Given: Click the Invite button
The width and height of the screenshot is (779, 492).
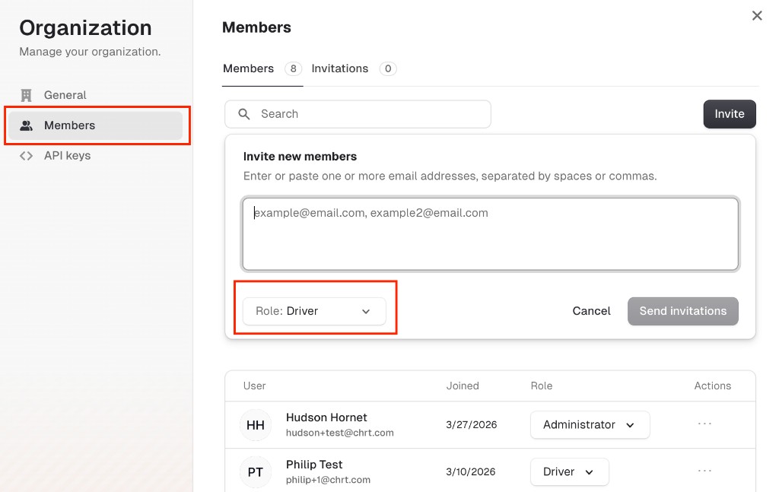Looking at the screenshot, I should click(730, 113).
